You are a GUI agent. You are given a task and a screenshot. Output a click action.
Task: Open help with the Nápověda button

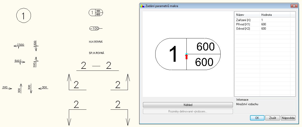tap(288, 118)
